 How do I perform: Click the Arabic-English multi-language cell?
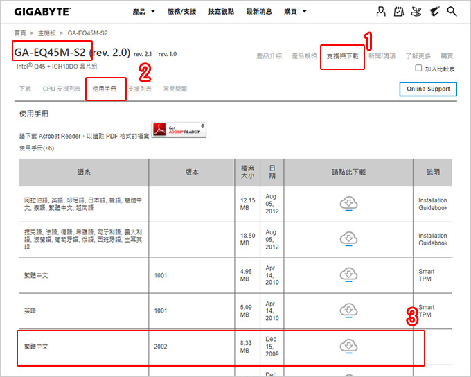point(83,204)
